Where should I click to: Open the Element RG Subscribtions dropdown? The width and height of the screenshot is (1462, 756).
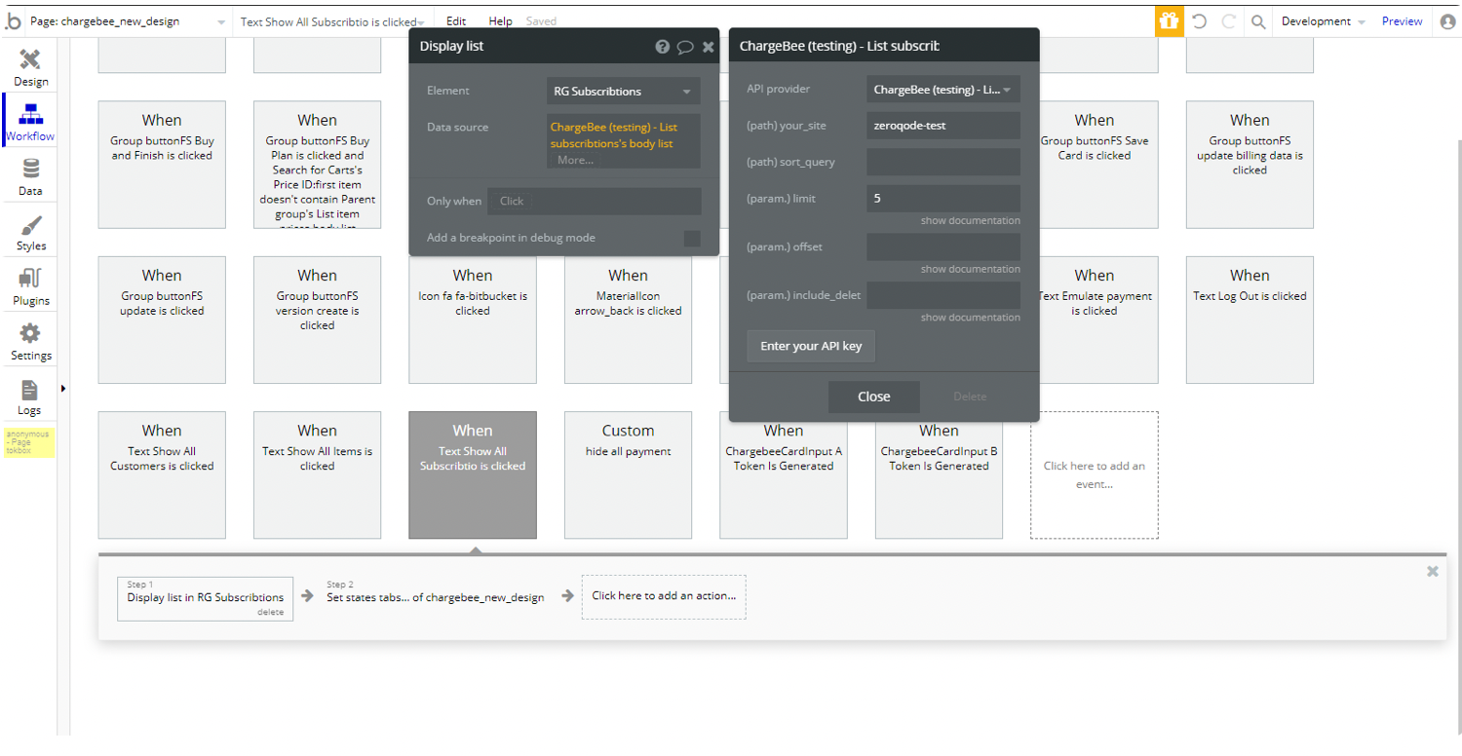tap(623, 91)
